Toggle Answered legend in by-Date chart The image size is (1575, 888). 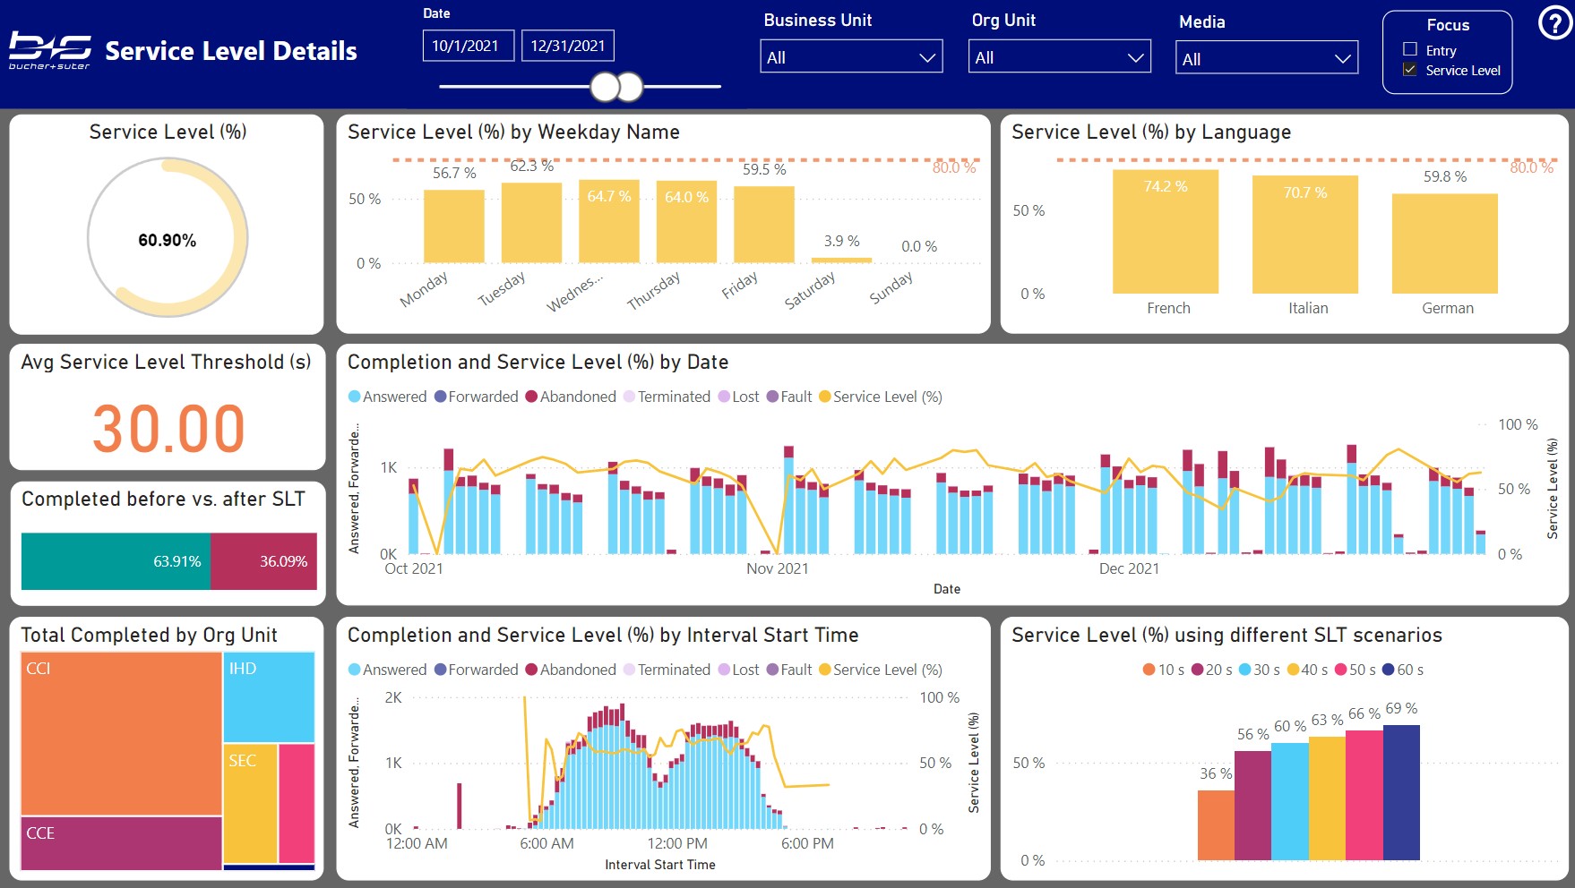387,397
